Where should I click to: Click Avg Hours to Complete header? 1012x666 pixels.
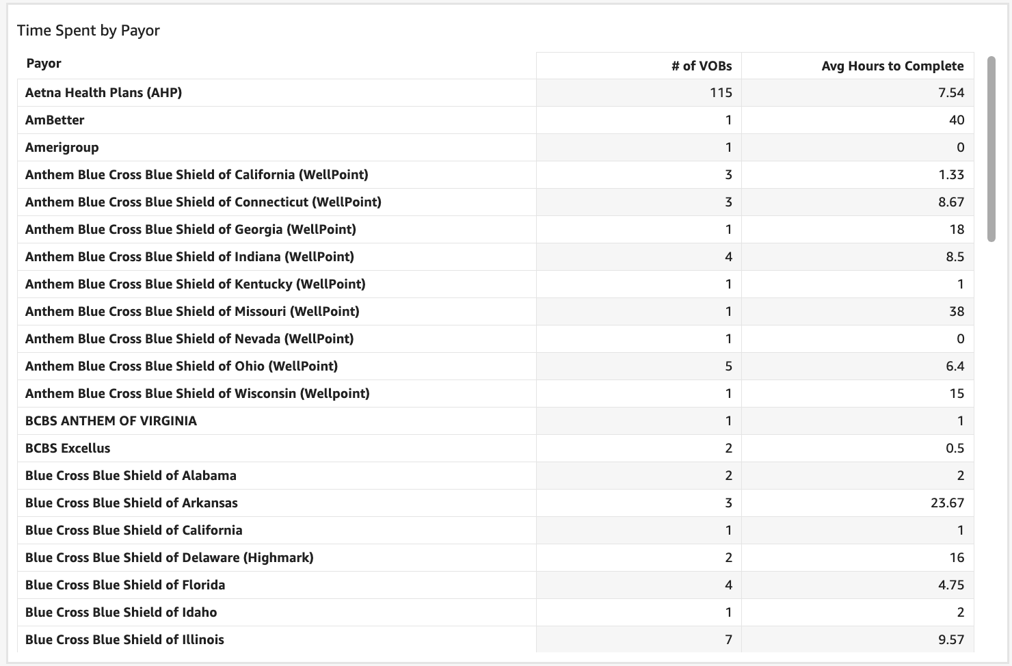click(892, 66)
